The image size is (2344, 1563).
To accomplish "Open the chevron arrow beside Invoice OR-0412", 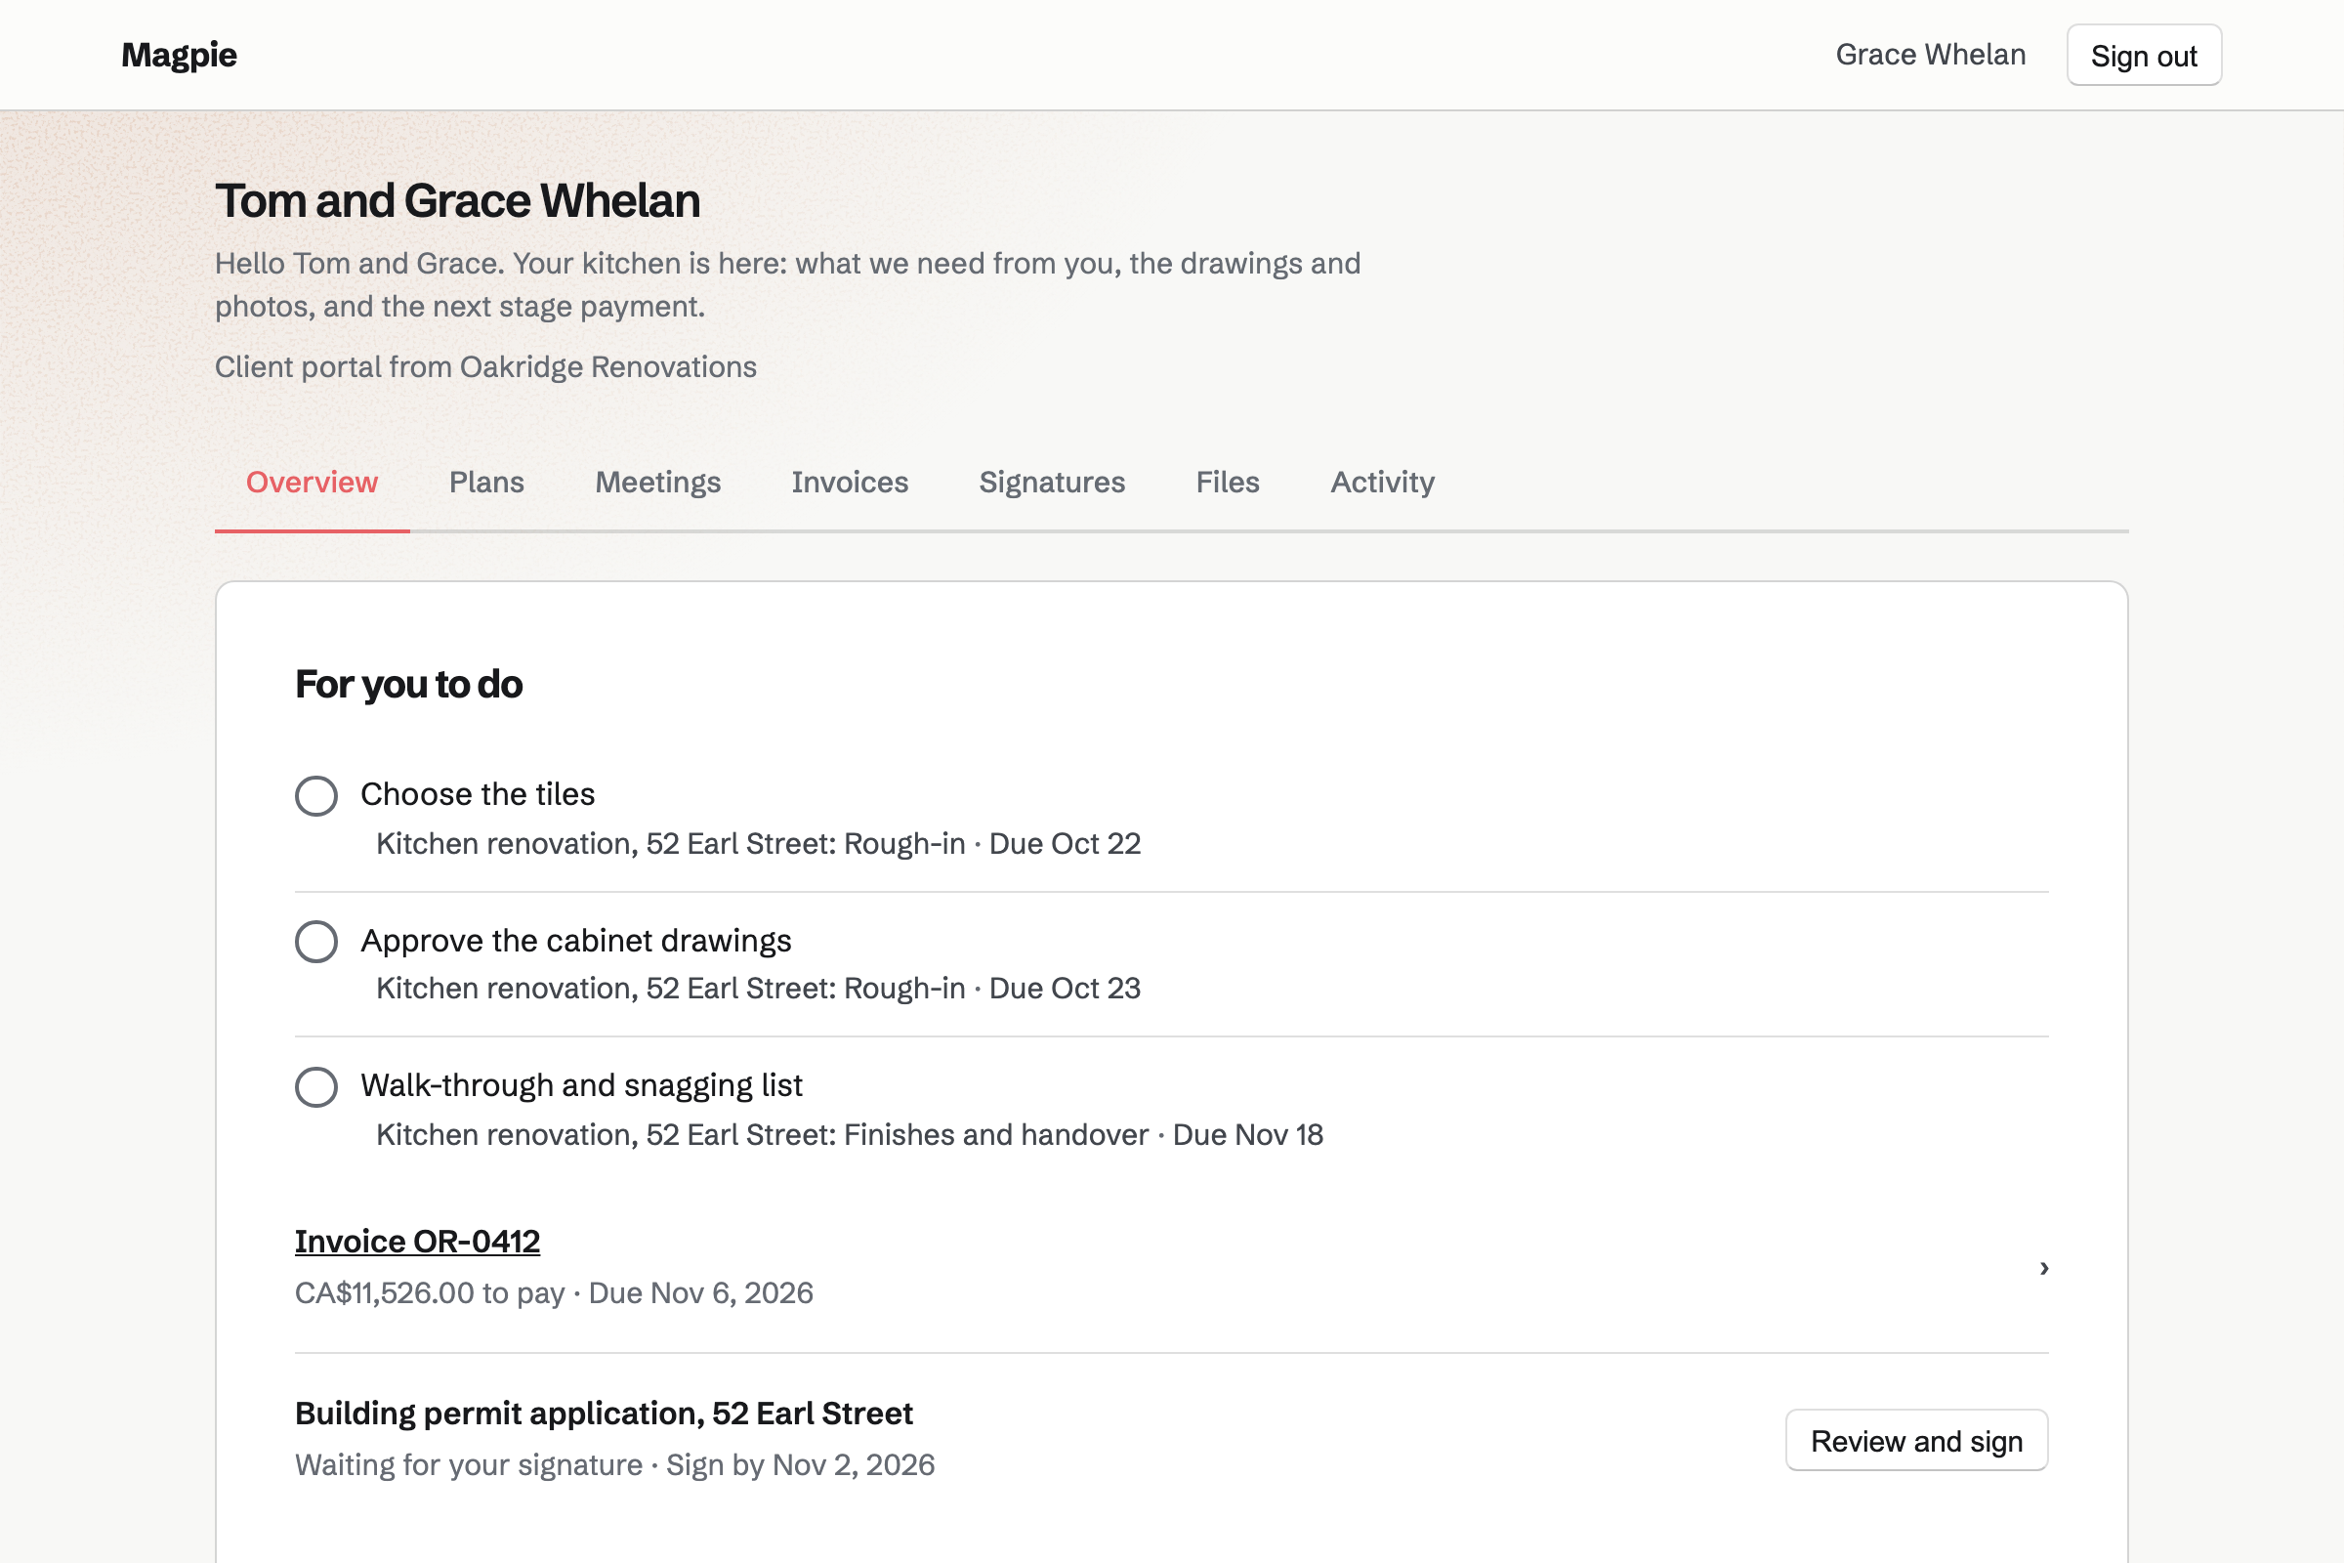I will click(2043, 1268).
